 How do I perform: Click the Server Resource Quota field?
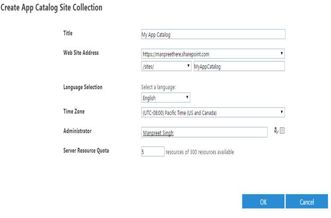[x=152, y=152]
